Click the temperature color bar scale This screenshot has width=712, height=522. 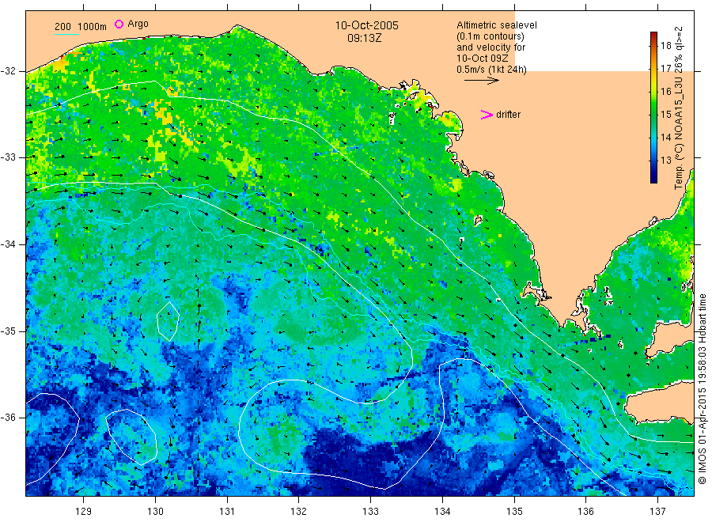[x=654, y=108]
